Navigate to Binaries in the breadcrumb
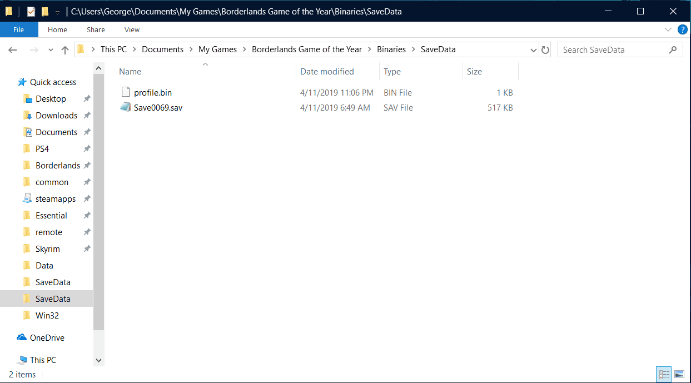Screen dimensions: 691x383 point(391,49)
